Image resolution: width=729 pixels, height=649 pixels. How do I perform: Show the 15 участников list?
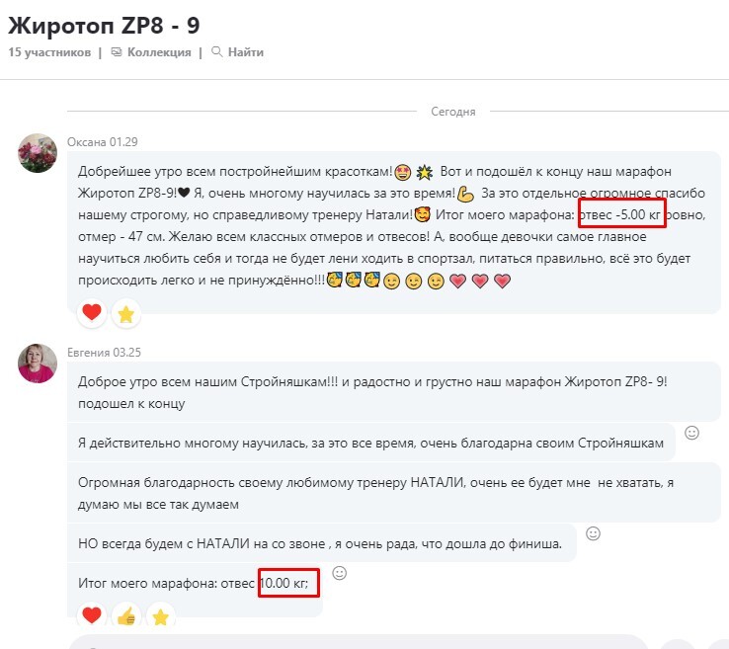tap(49, 52)
